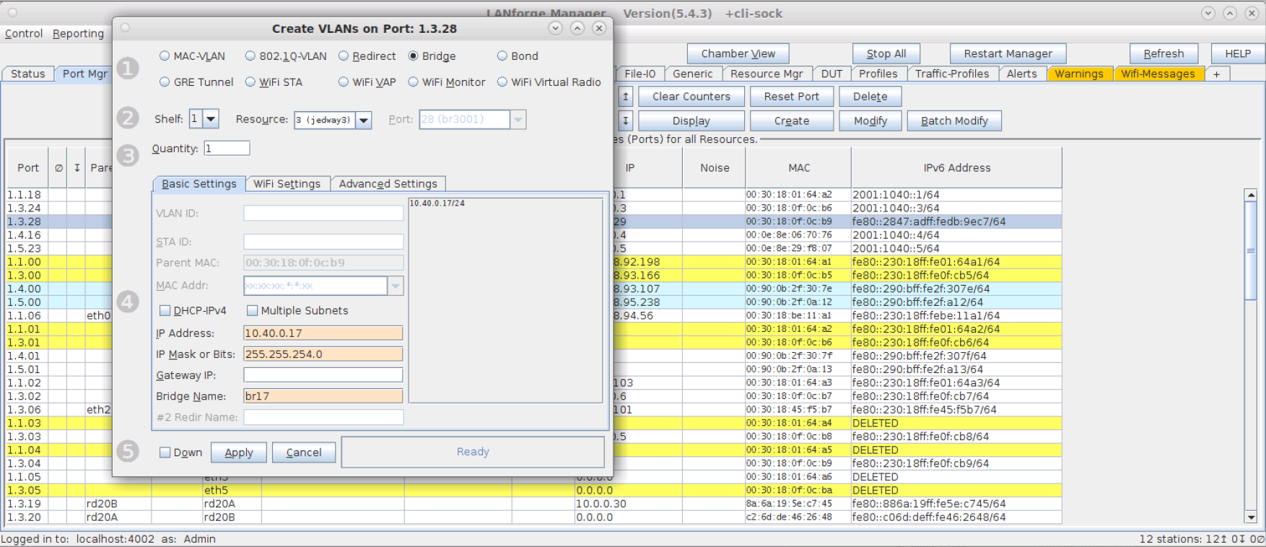Open the Advanced Settings tab
Screen dimensions: 1266x547
click(388, 184)
